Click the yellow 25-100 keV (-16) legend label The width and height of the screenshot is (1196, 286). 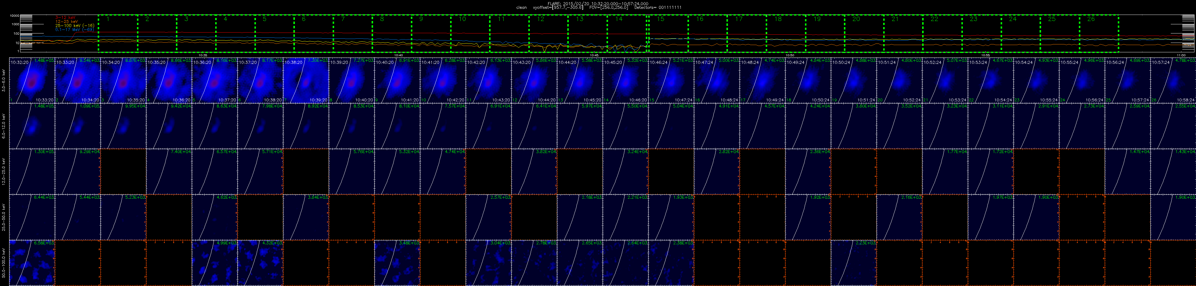pos(75,25)
